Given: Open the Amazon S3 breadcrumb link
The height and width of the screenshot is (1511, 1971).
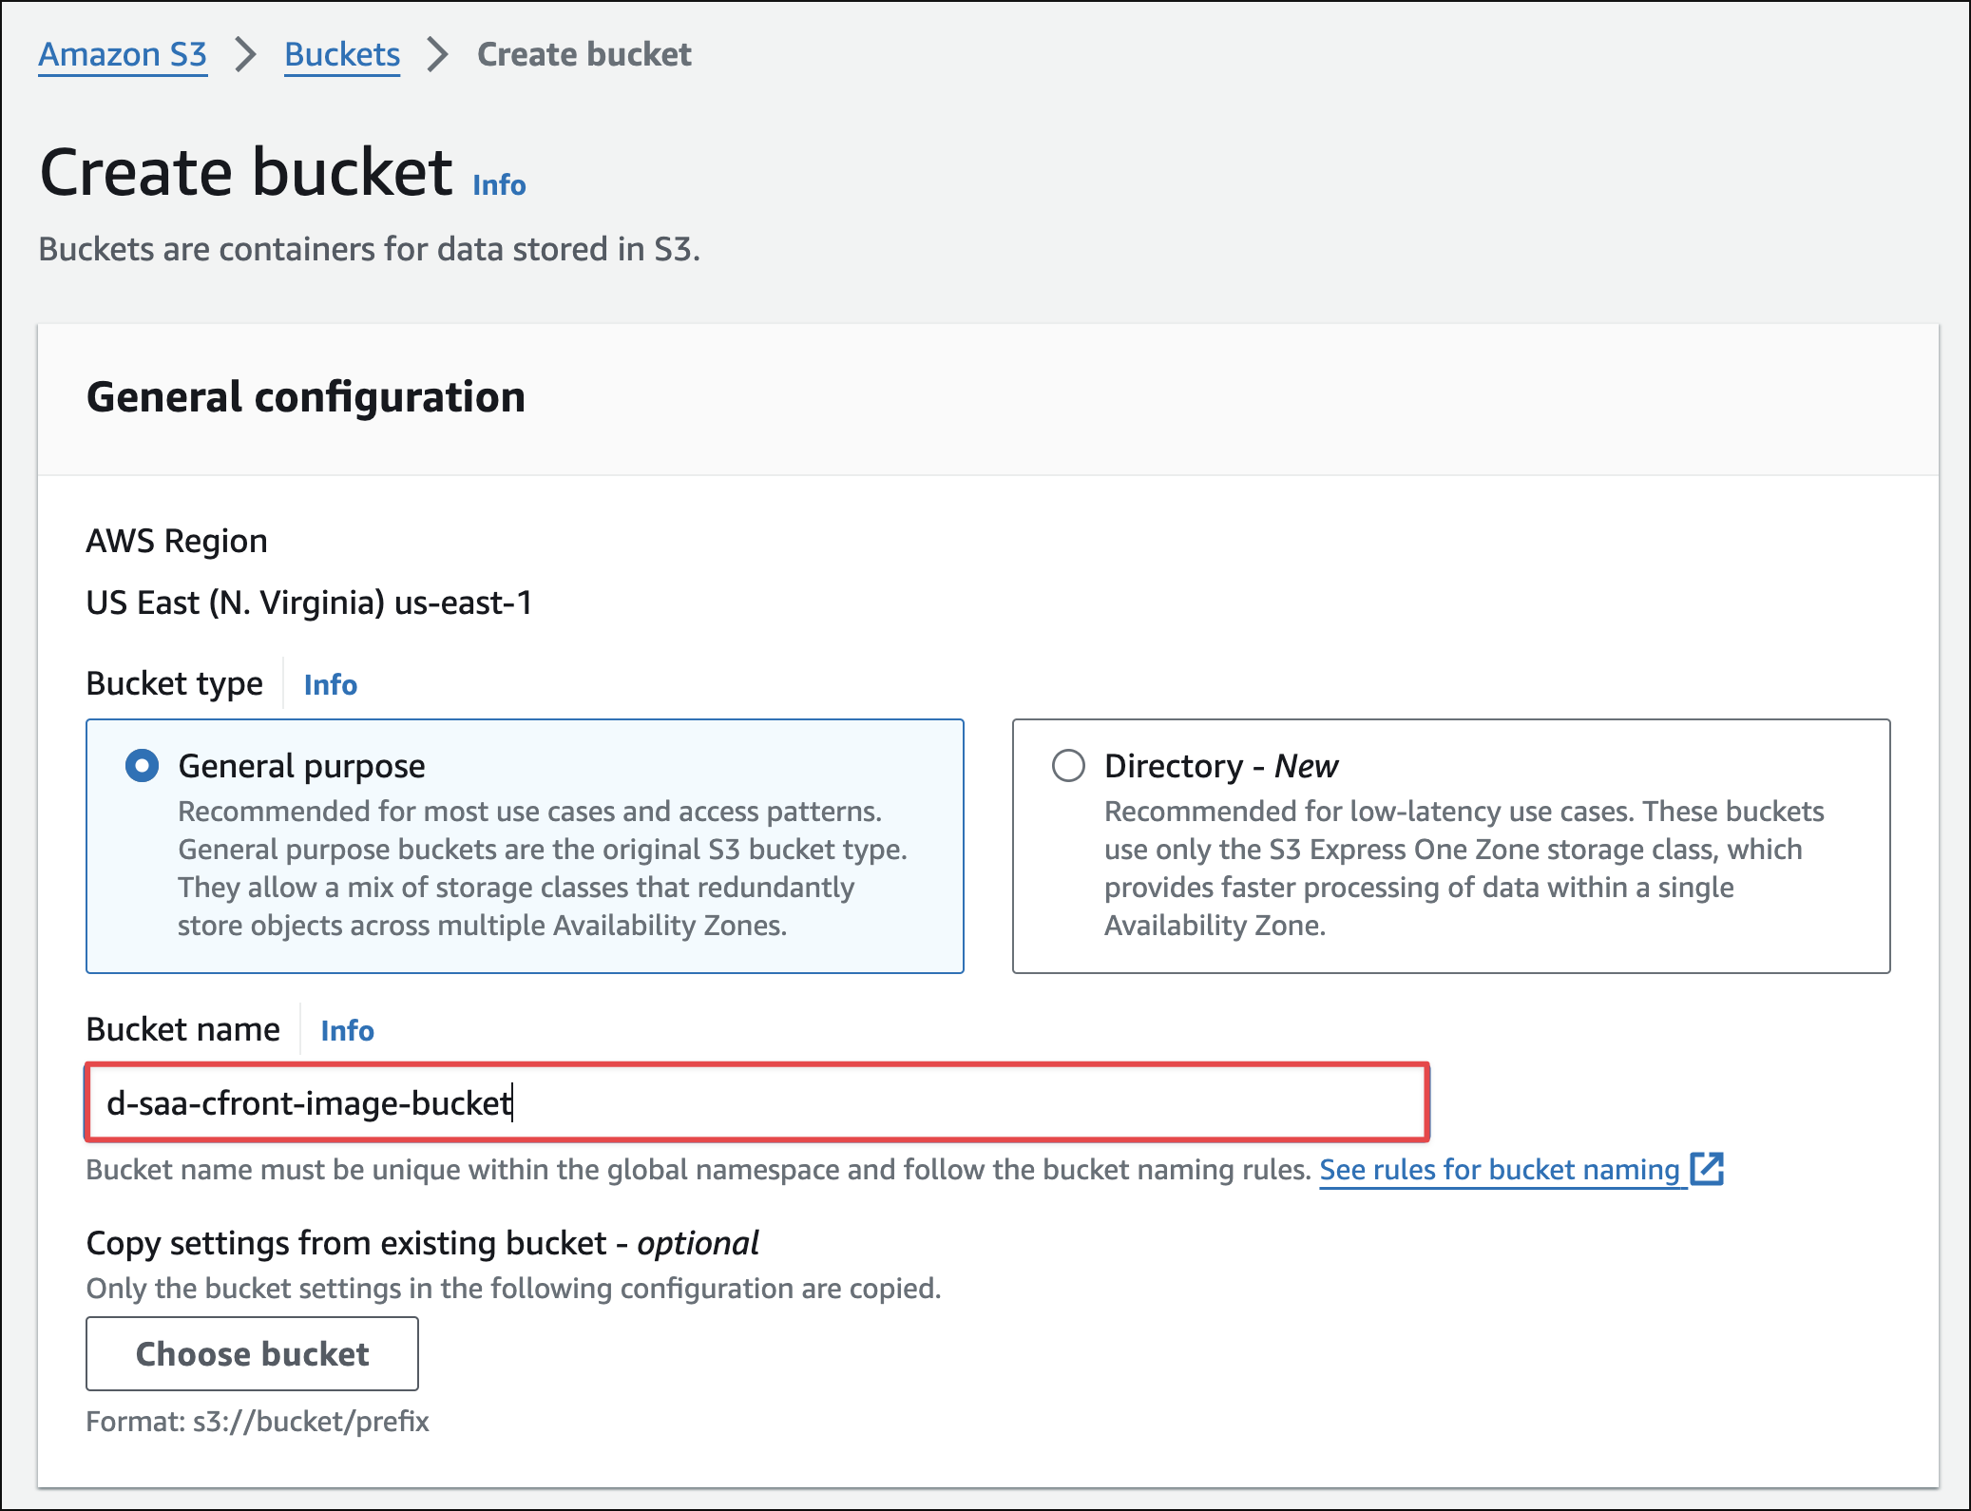Looking at the screenshot, I should (123, 55).
